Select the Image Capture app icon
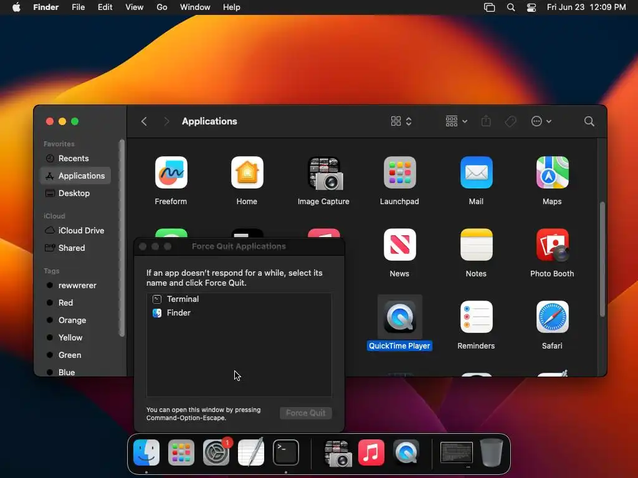 click(x=324, y=174)
